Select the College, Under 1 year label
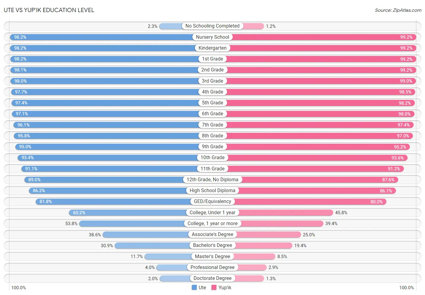The width and height of the screenshot is (425, 295). (212, 212)
